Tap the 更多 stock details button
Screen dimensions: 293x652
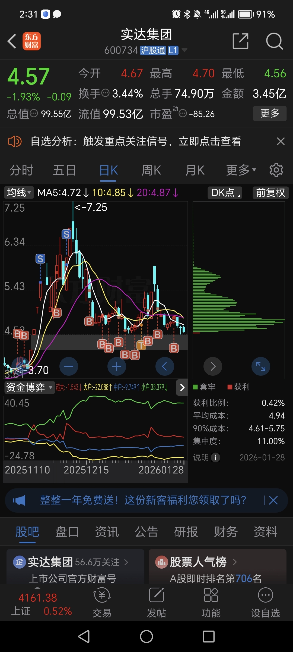270,113
